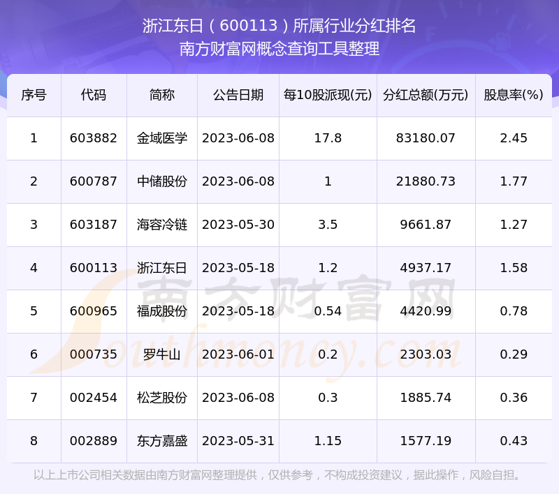Click the page title 浙江东日（600113）所属行业分红排名

pos(279,26)
